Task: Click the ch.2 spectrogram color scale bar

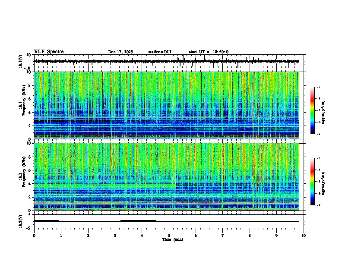Action: click(x=312, y=182)
